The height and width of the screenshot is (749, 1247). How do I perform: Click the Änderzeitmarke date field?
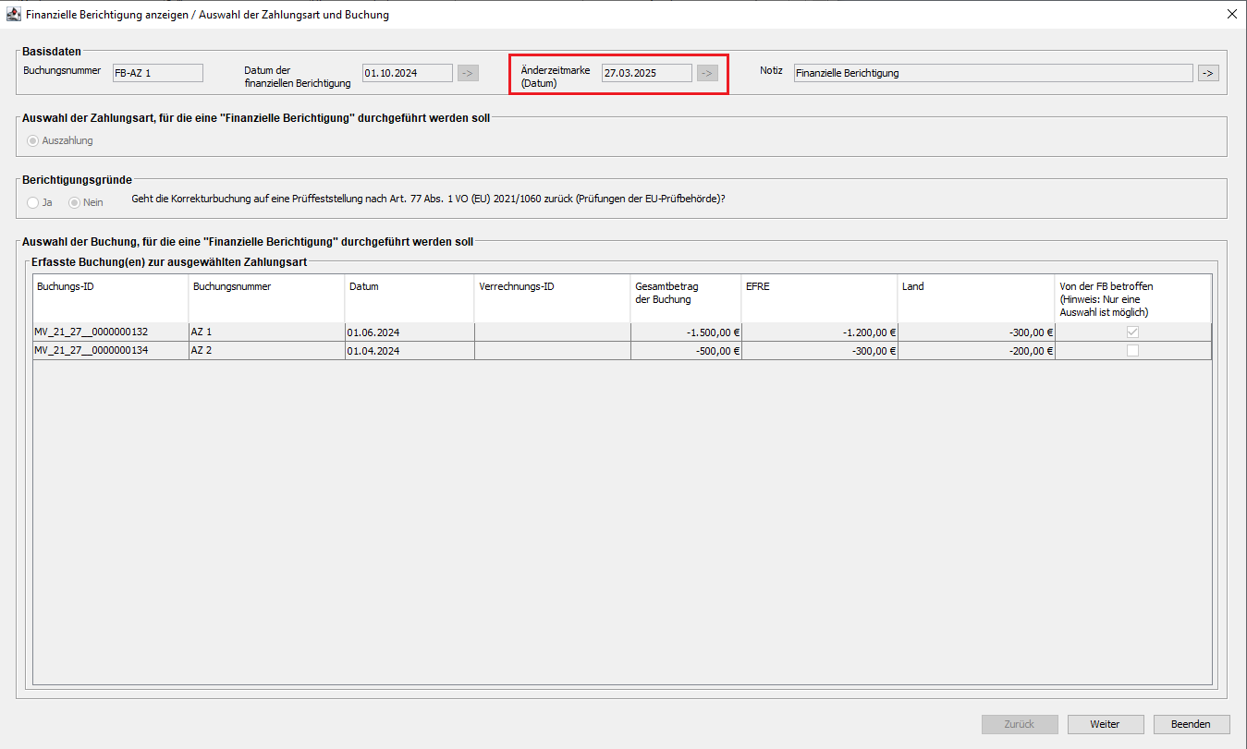646,73
